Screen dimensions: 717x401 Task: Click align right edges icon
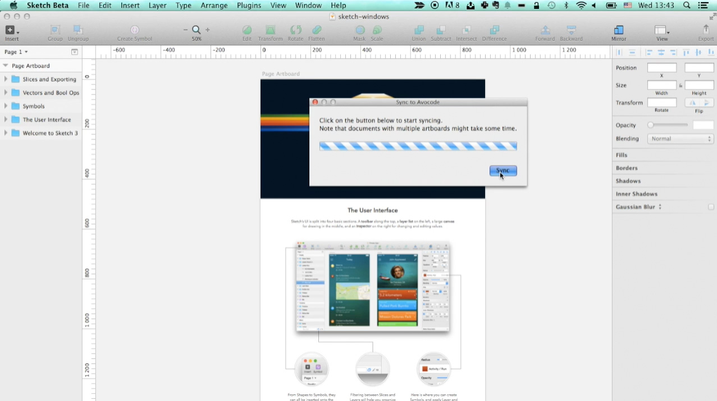(x=673, y=52)
